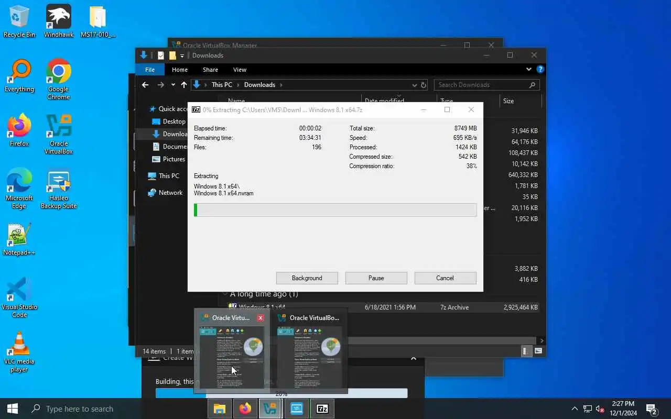Send the extraction to Background
The image size is (671, 419).
click(307, 278)
